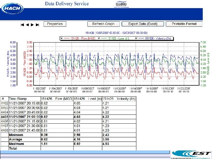Image resolution: width=212 pixels, height=159 pixels.
Task: Toggle the Level (in) series checkbox
Action: pos(99,38)
